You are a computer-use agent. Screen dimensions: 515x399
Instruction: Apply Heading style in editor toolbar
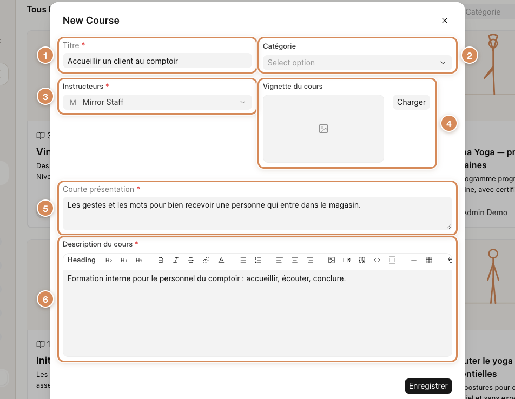point(82,260)
